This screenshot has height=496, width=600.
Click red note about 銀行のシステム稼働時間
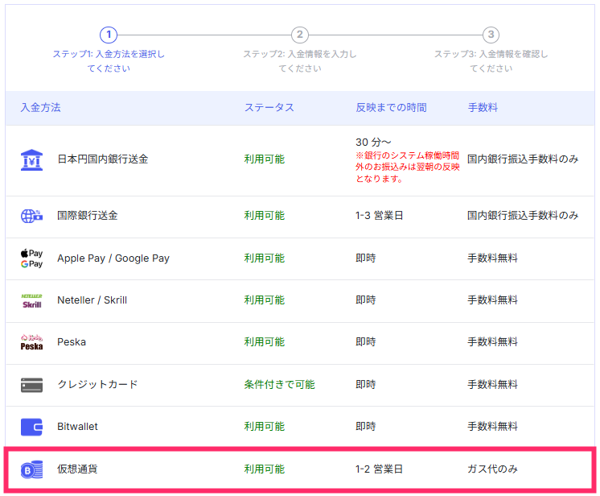408,167
